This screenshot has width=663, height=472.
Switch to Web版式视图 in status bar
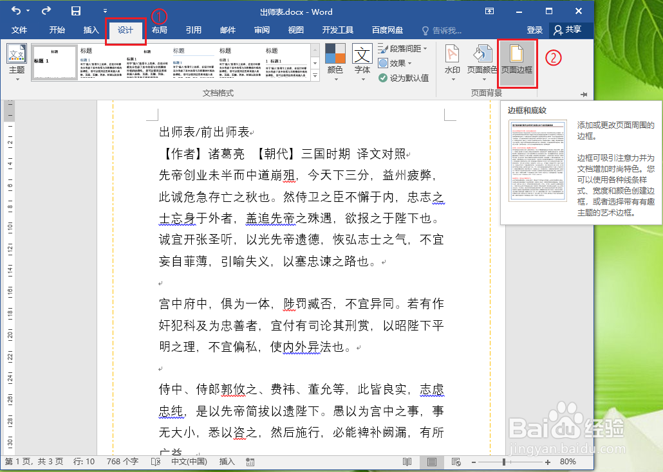pyautogui.click(x=456, y=461)
